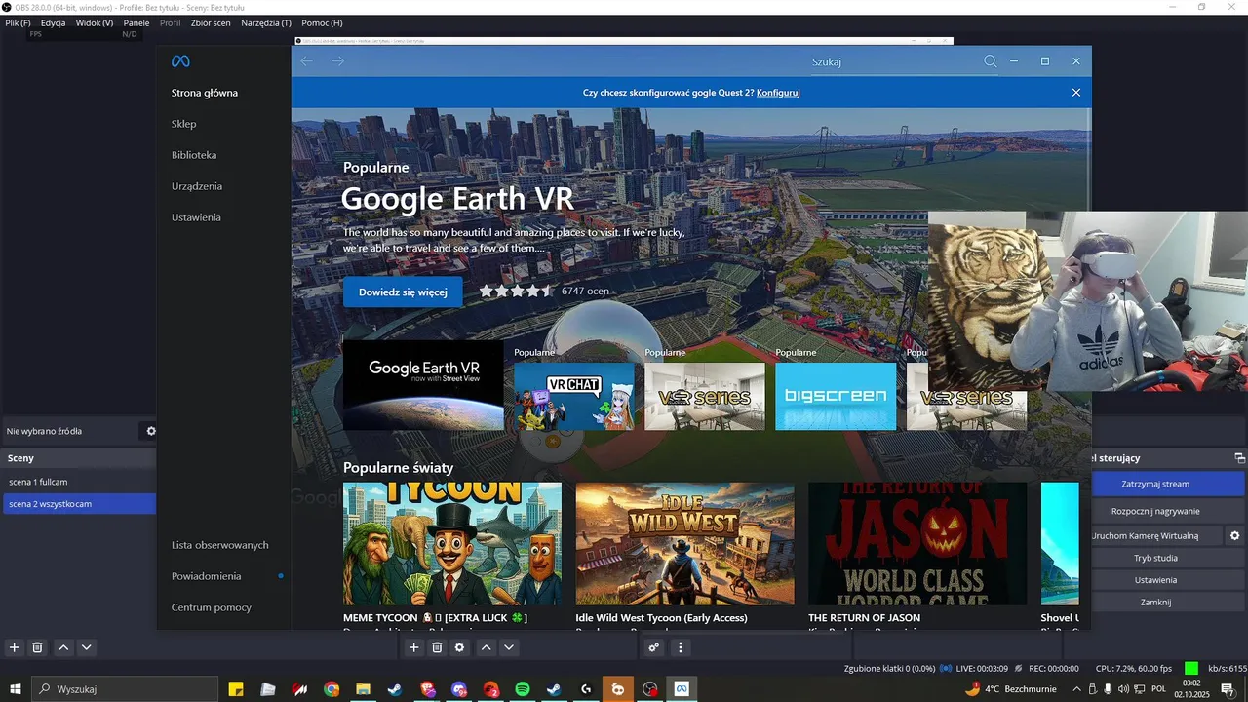
Task: Open the Zbiór scen menu
Action: [211, 22]
